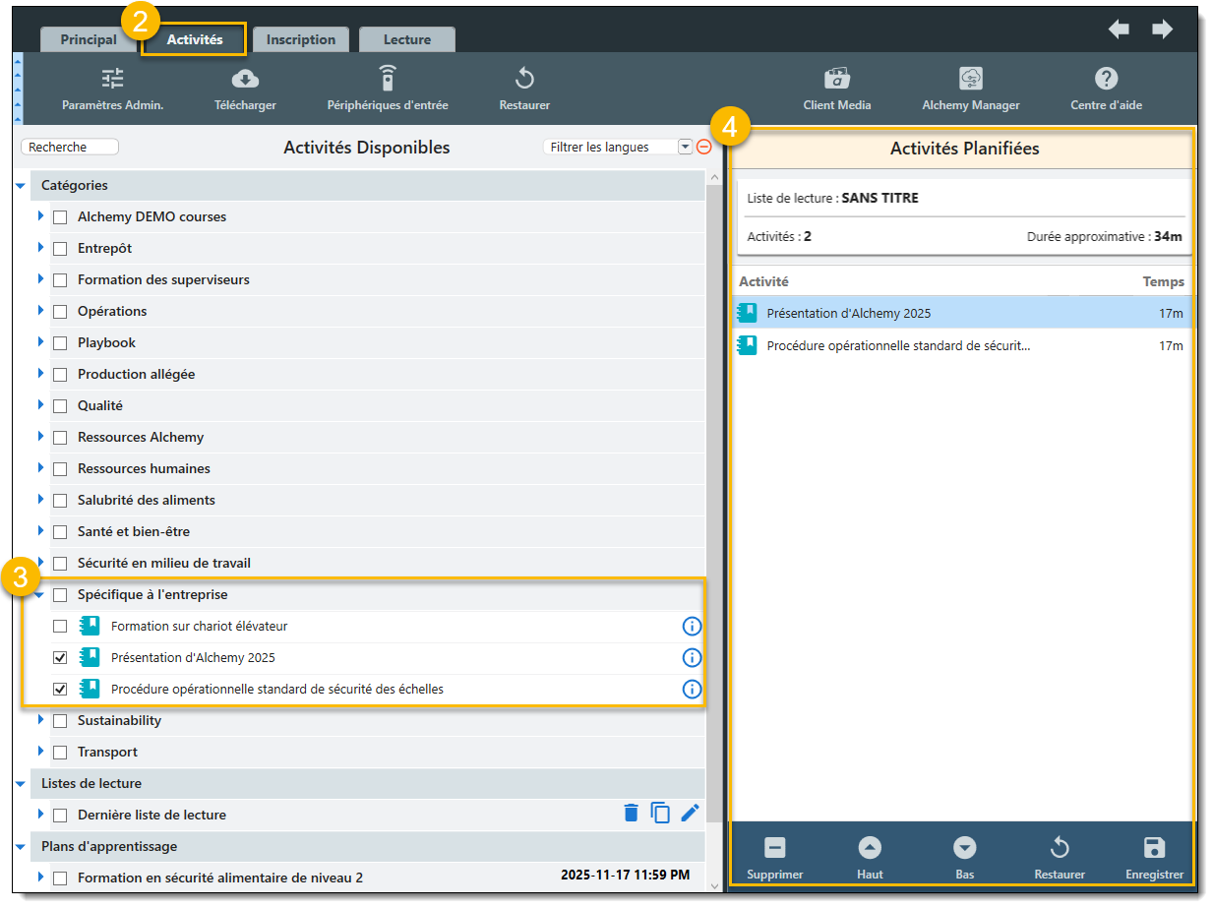Tick the Salubrité des aliments category checkbox
This screenshot has height=908, width=1213.
point(60,501)
